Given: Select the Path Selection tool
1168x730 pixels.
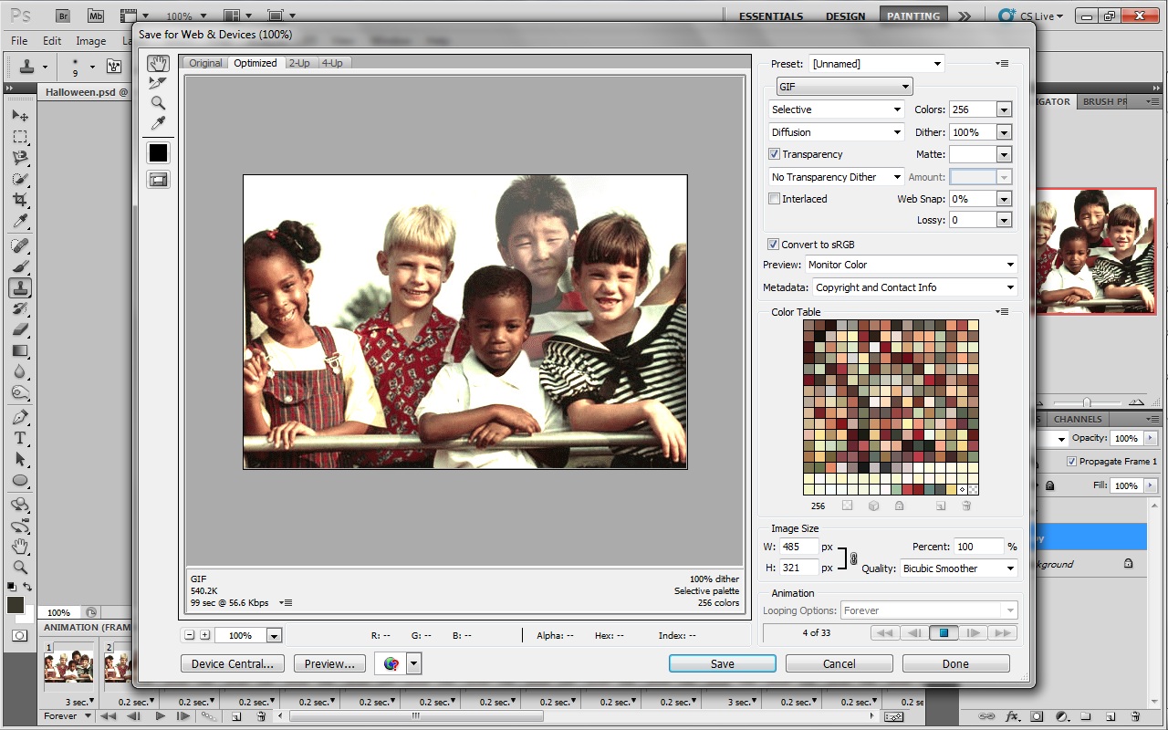Looking at the screenshot, I should pyautogui.click(x=19, y=459).
